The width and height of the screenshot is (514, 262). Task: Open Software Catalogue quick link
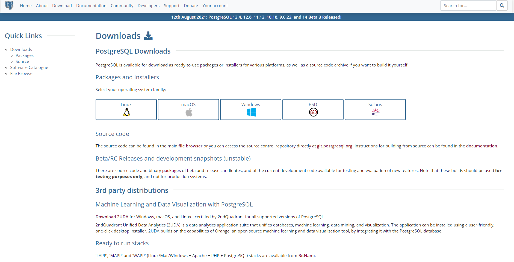pyautogui.click(x=29, y=68)
